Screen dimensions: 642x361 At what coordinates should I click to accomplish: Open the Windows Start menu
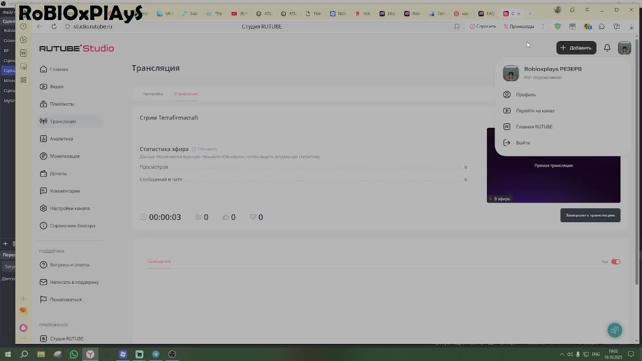[x=8, y=354]
